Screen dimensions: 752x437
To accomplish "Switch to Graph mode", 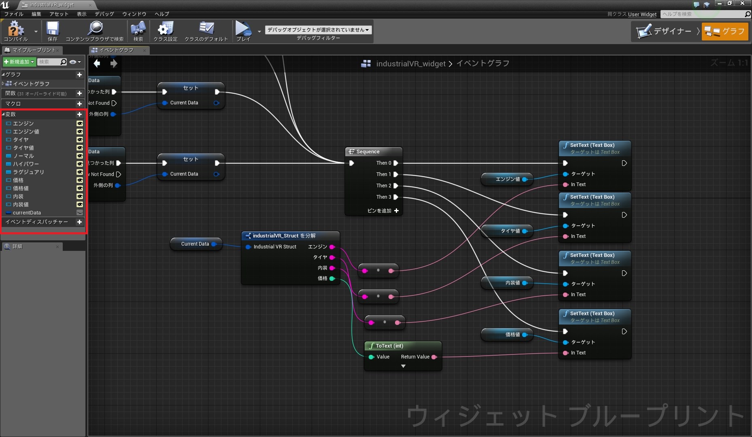I will point(725,31).
